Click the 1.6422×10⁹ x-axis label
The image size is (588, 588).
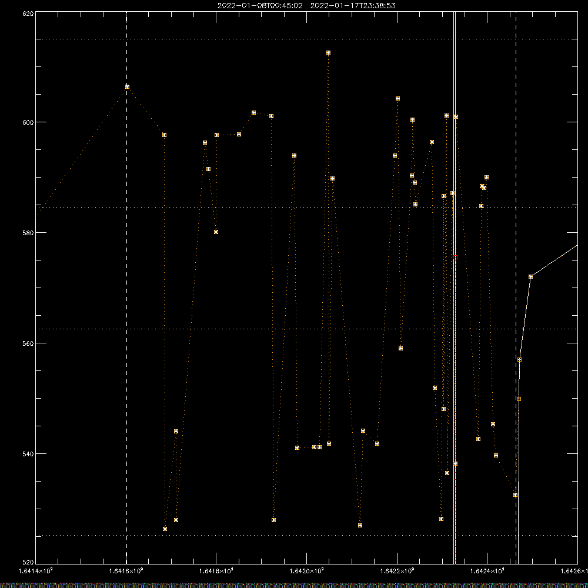pyautogui.click(x=397, y=571)
